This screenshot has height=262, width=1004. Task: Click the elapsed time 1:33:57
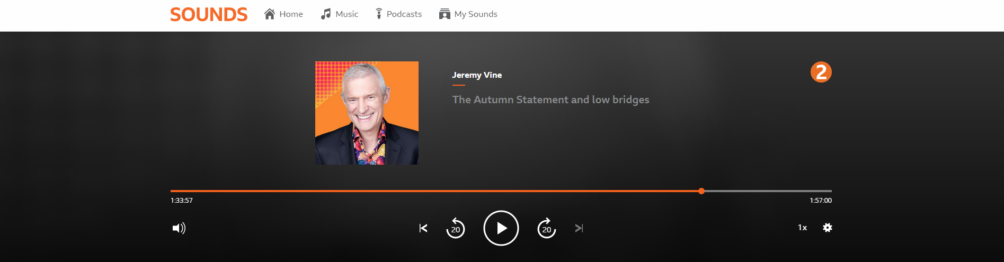[182, 201]
